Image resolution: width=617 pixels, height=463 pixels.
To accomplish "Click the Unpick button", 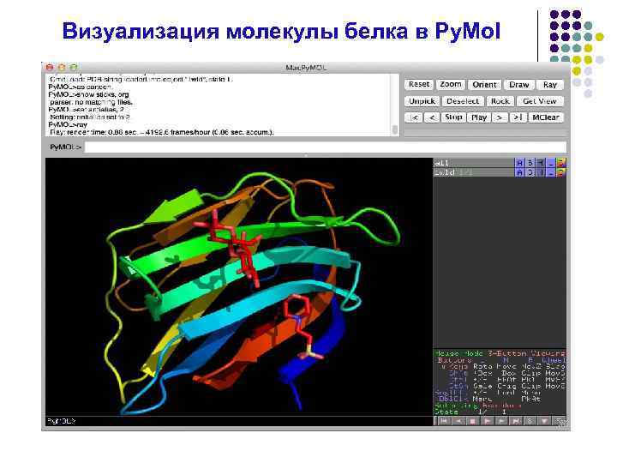I will (422, 101).
